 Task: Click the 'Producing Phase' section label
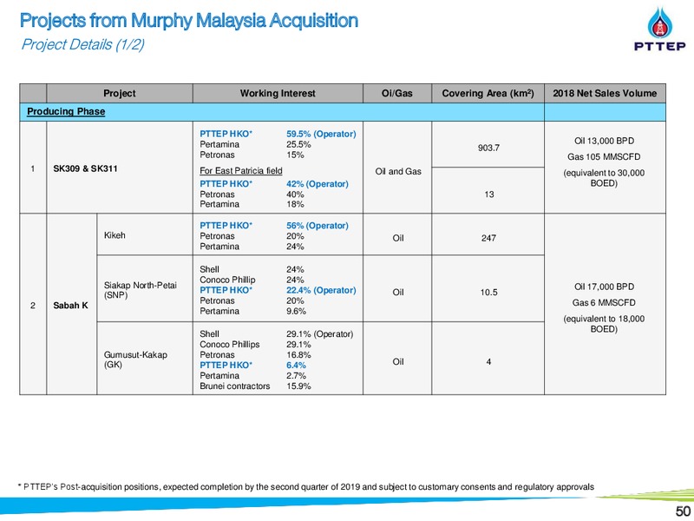tap(66, 112)
